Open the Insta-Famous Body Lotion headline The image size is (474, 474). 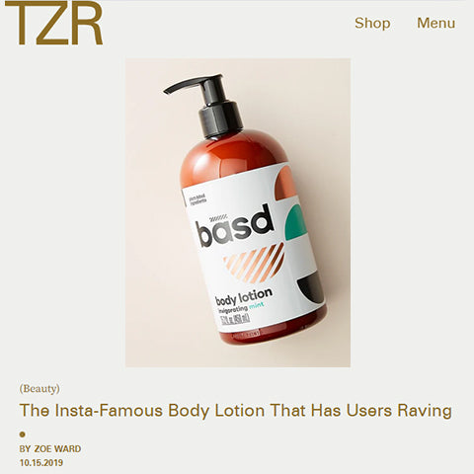pyautogui.click(x=236, y=411)
